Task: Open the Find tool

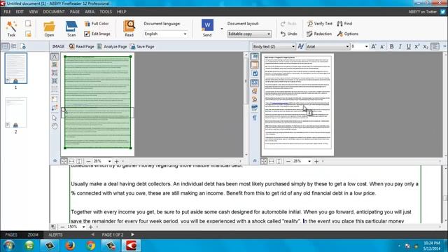Action: click(x=344, y=23)
